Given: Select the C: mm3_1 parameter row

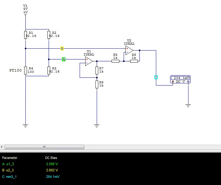Looking at the screenshot, I should pos(31,177).
